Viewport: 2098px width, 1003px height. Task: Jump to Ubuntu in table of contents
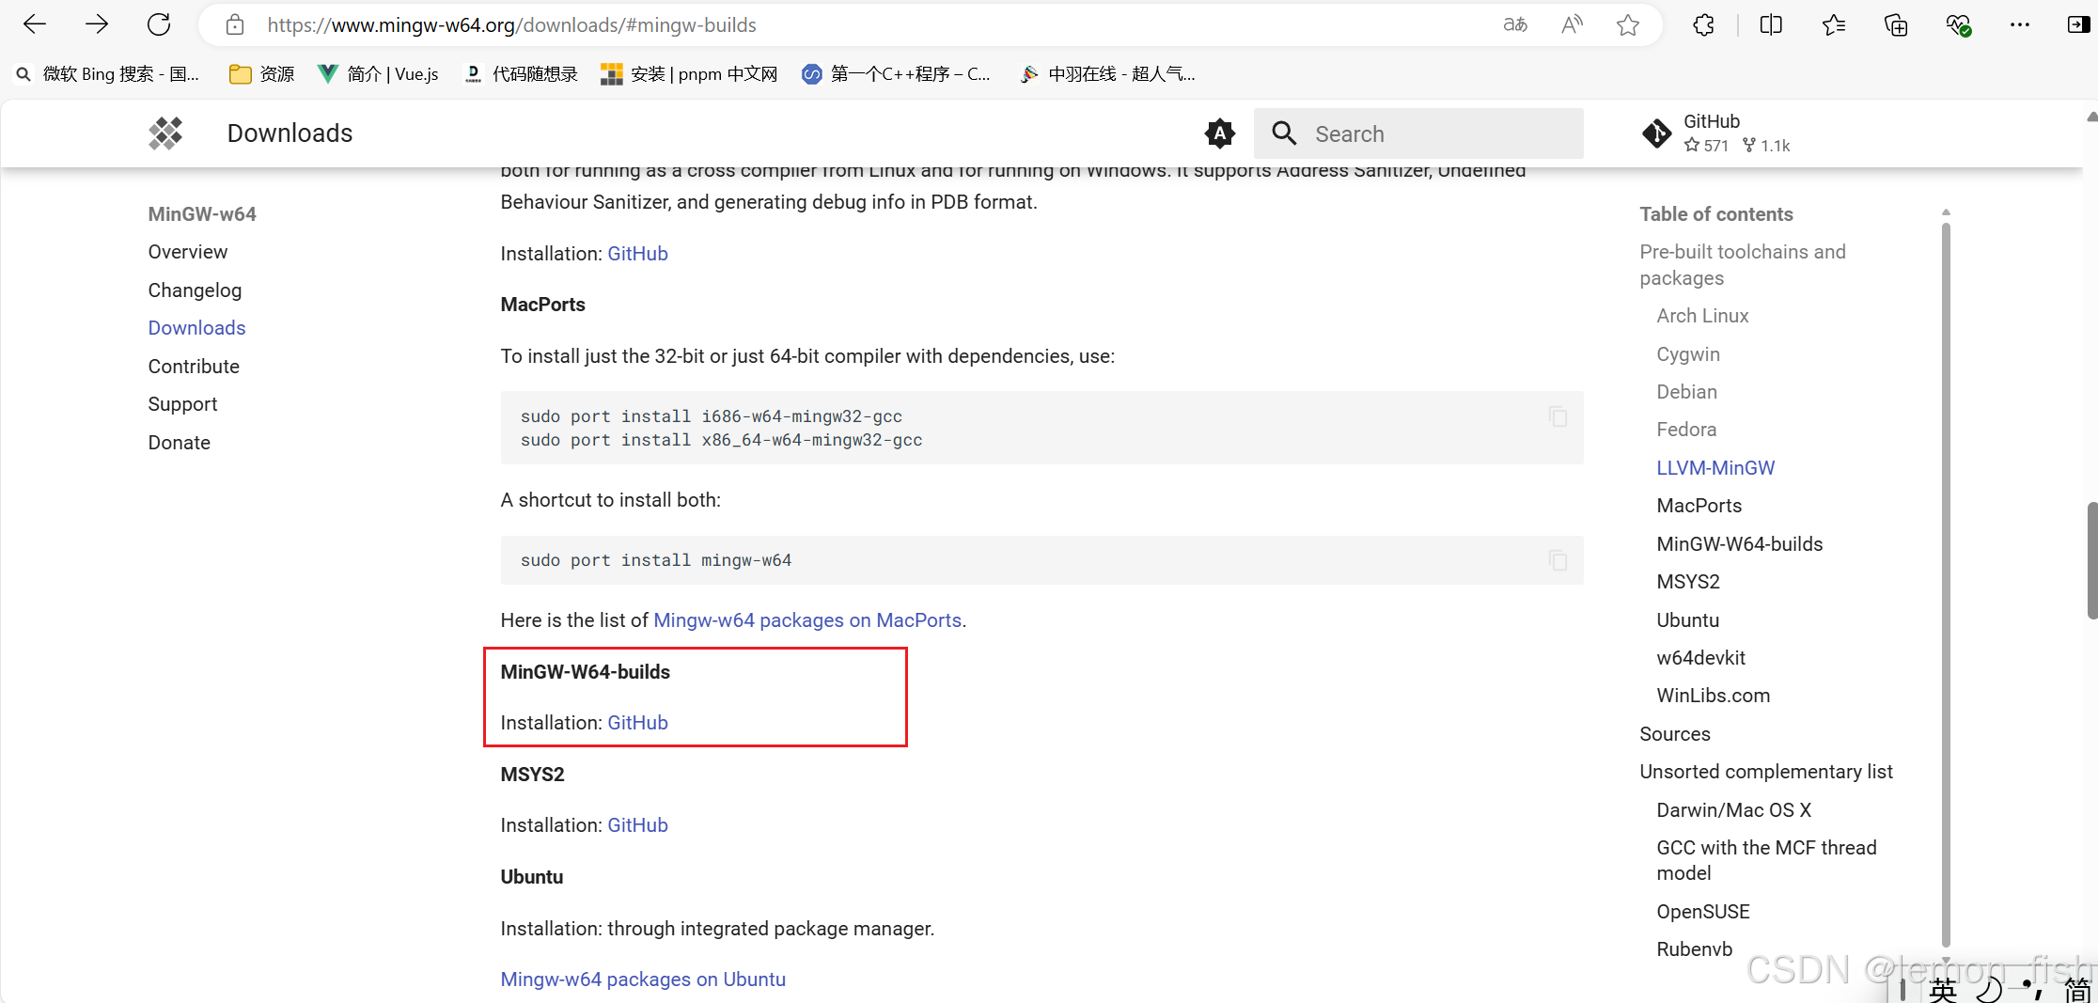click(x=1687, y=620)
